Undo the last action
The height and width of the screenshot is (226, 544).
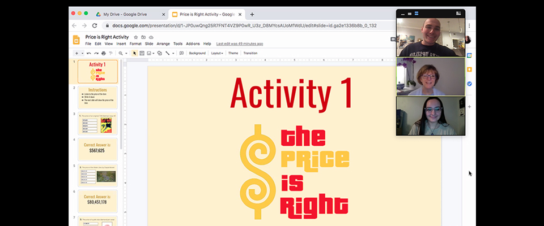(x=89, y=53)
